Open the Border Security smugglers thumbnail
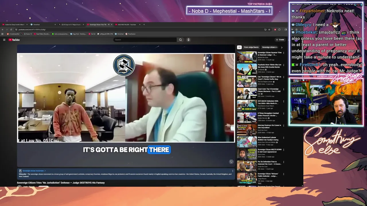The height and width of the screenshot is (206, 367). point(247,118)
